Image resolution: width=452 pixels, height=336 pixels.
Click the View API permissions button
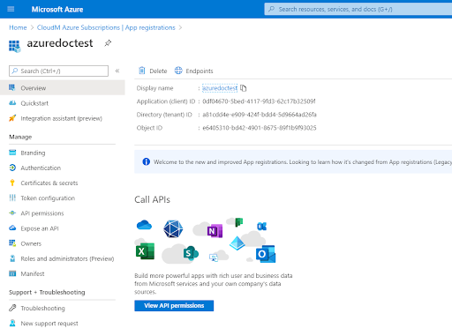click(x=174, y=306)
